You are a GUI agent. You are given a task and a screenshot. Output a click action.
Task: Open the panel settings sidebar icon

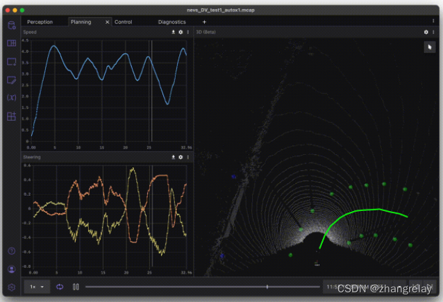coord(12,81)
